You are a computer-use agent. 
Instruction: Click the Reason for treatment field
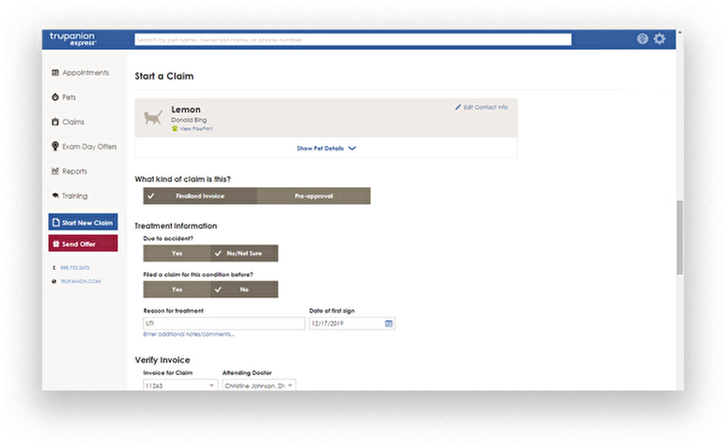click(224, 324)
